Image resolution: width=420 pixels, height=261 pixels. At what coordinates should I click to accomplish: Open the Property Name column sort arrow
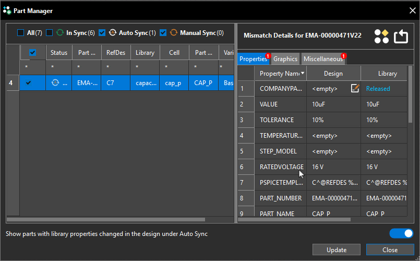click(303, 73)
